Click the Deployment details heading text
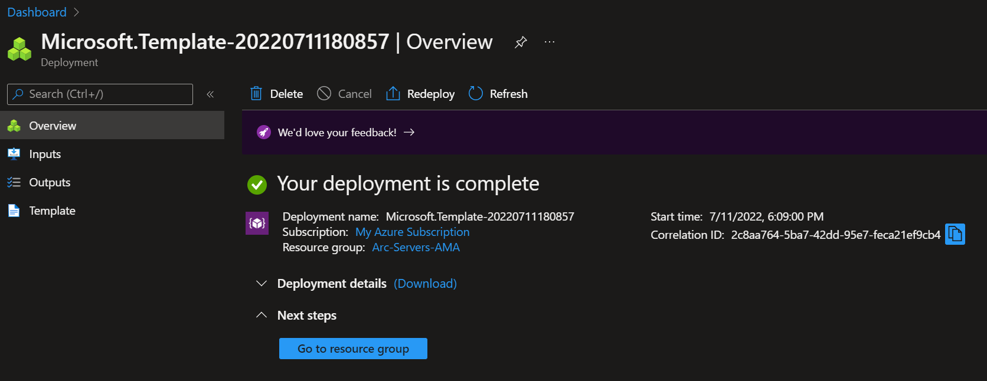The width and height of the screenshot is (987, 381). [332, 284]
